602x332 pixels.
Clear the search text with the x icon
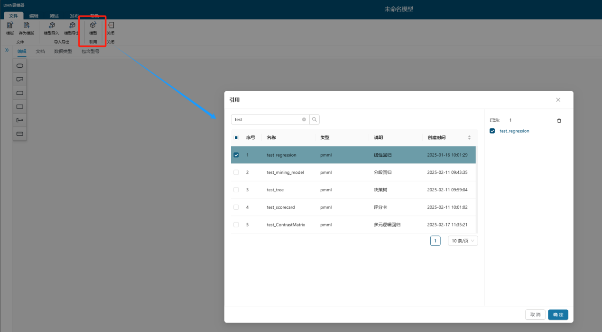tap(304, 119)
